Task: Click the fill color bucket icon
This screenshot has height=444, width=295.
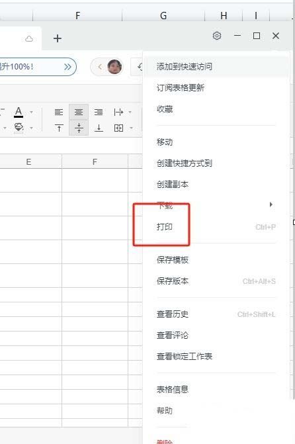Action: (x=19, y=127)
